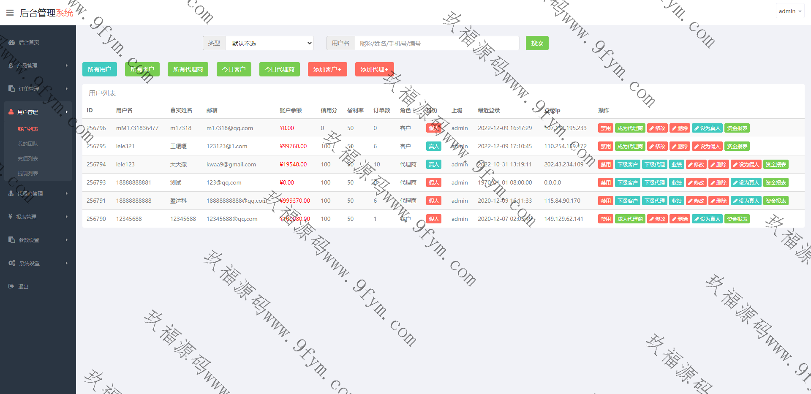The image size is (811, 394).
Task: Select 提现列表 sidebar submenu item
Action: tap(28, 174)
